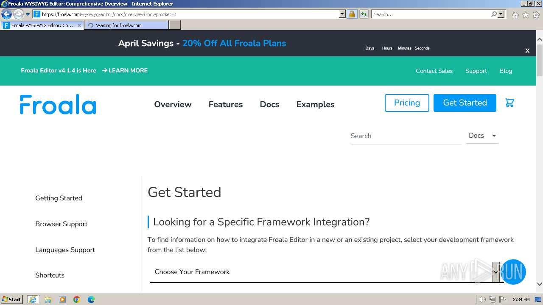
Task: Open the Docs nav item
Action: tap(269, 104)
